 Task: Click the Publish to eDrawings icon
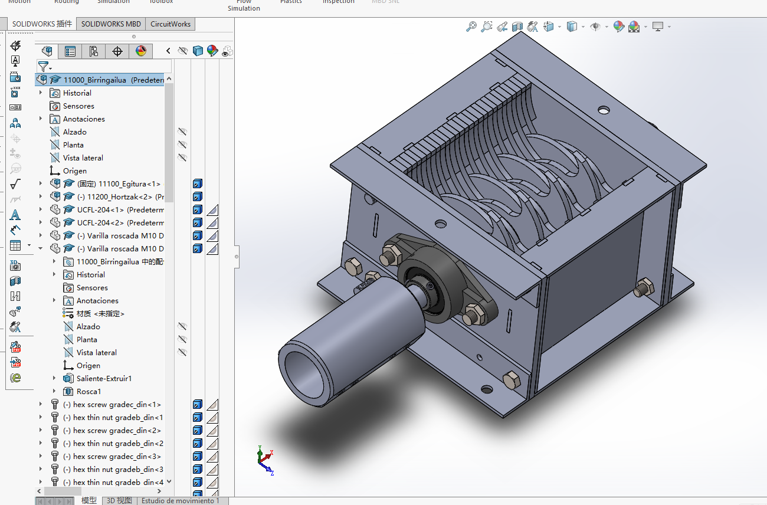[x=15, y=378]
